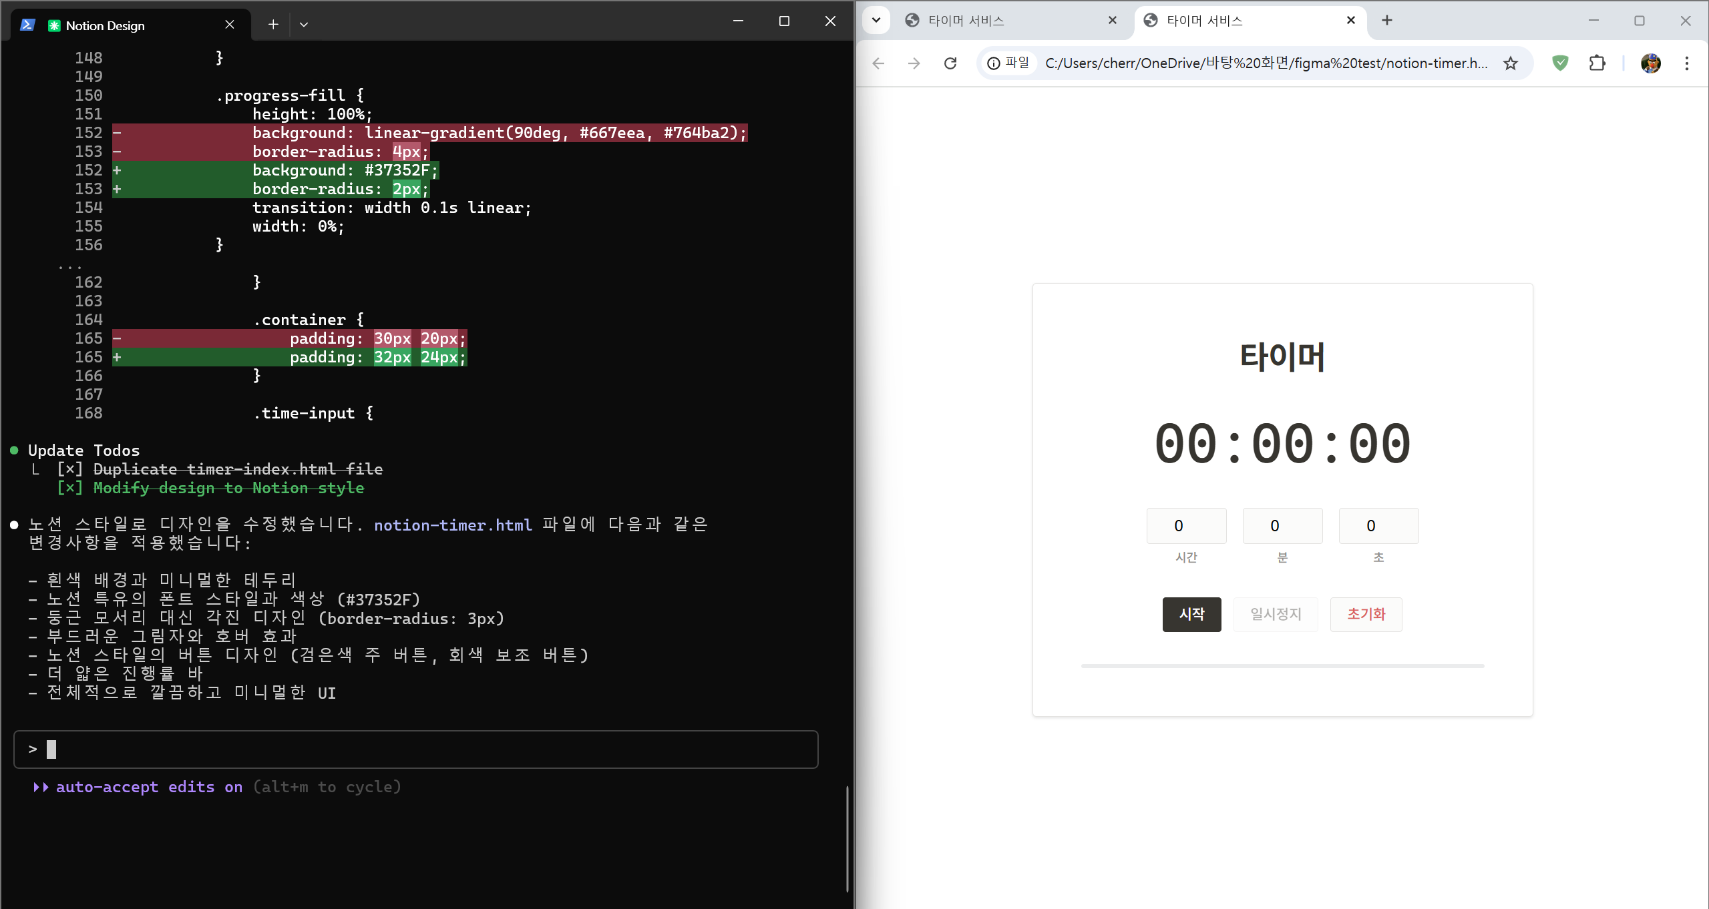View site info via 파일 chip
This screenshot has width=1709, height=909.
coord(1009,63)
